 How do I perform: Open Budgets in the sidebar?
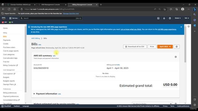(x=6, y=77)
